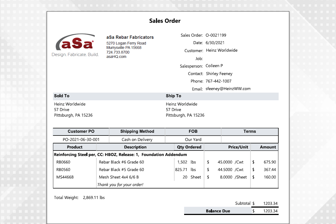Select the aSa Rebar Fabricators company name
336x224 pixels.
point(130,37)
